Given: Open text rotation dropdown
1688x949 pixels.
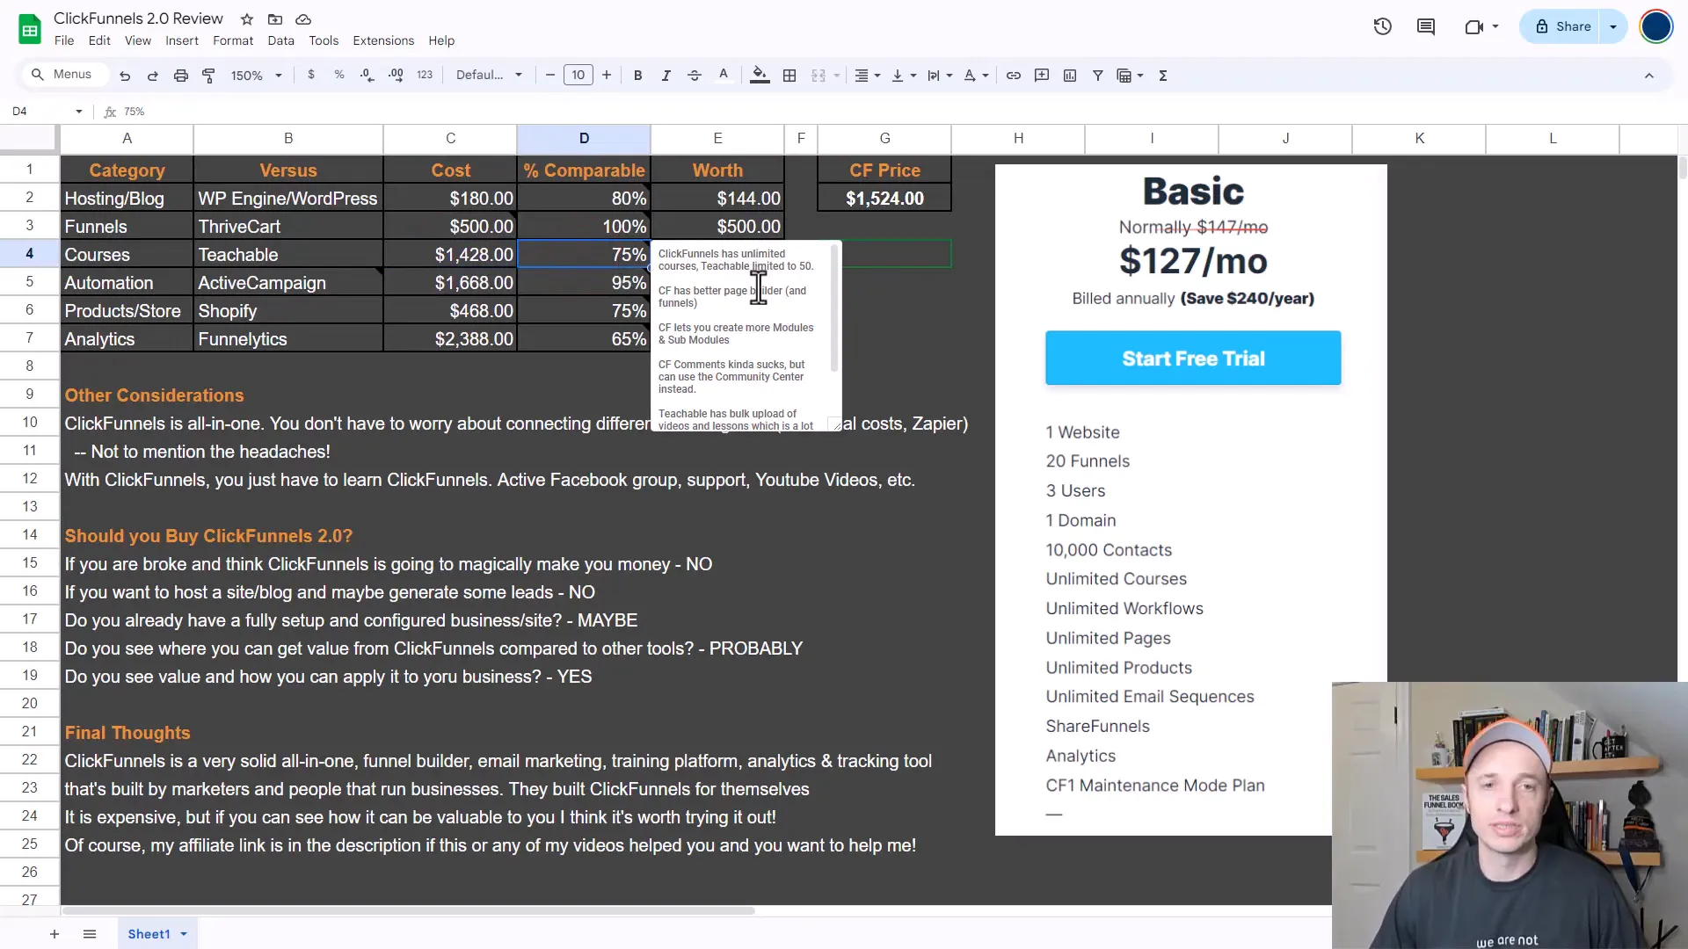Looking at the screenshot, I should [976, 76].
